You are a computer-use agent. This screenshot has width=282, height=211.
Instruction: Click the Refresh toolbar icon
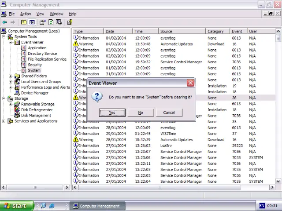pos(51,22)
